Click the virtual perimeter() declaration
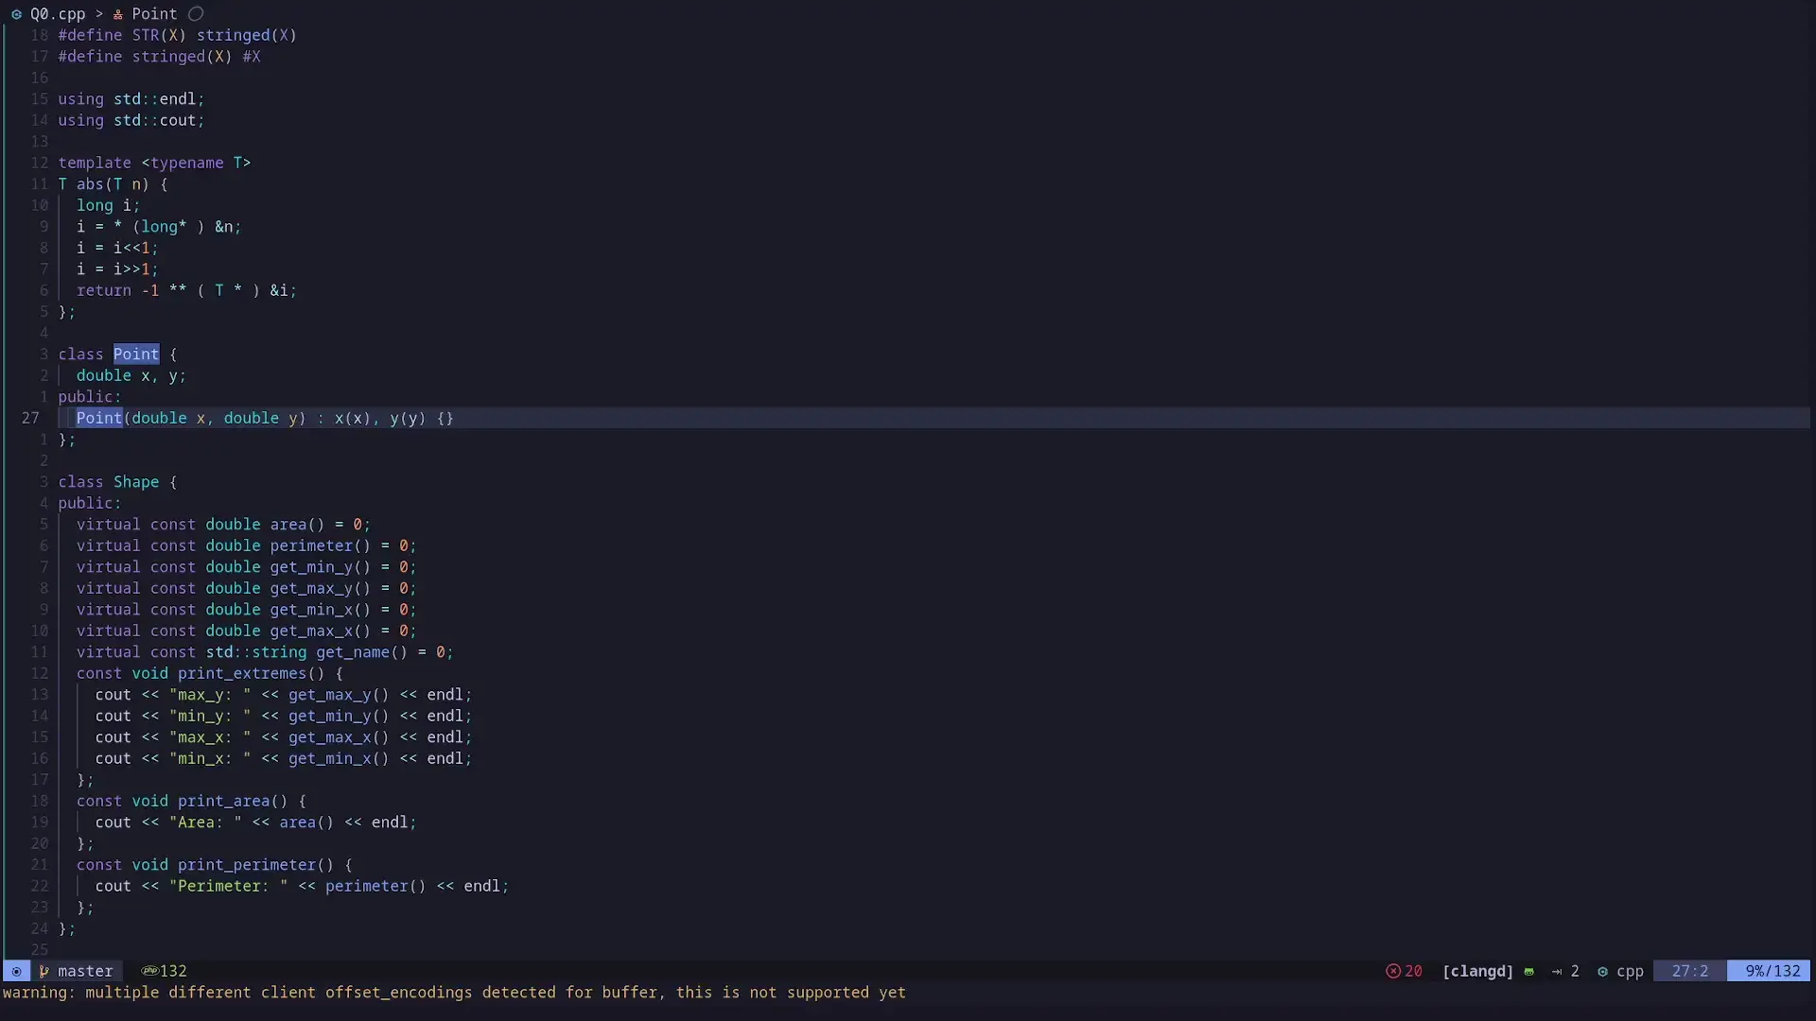 [247, 545]
